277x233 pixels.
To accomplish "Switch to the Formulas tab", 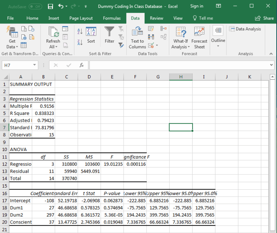I will click(x=112, y=18).
